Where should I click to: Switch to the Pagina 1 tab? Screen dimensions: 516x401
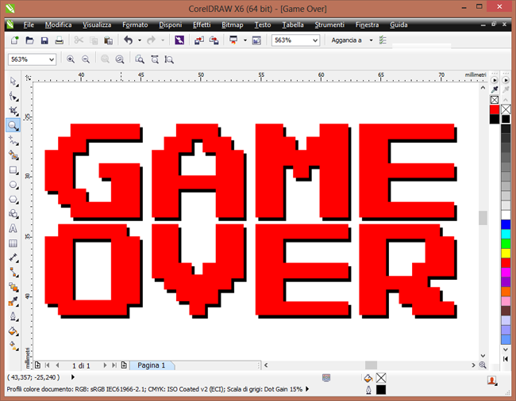point(152,365)
